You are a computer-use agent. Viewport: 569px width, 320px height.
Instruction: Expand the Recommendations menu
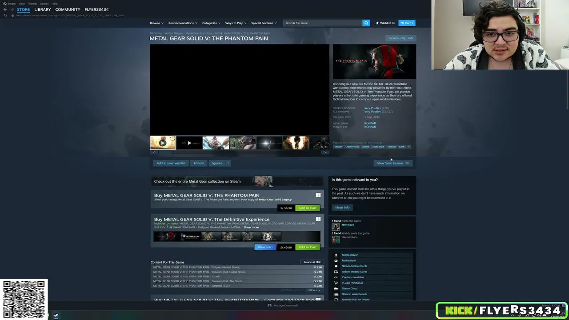[x=183, y=23]
